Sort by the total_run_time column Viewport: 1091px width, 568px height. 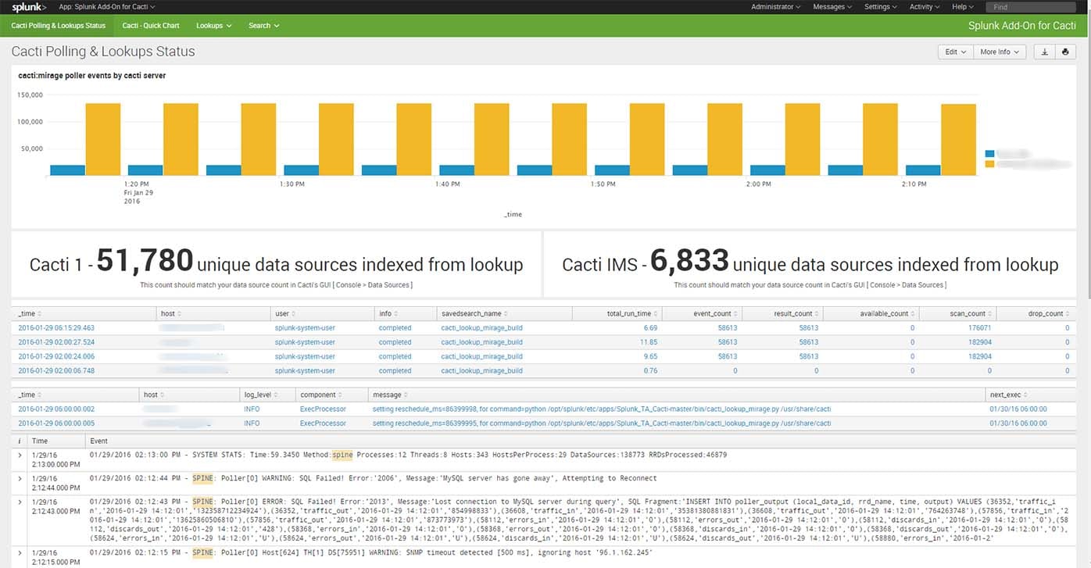point(632,313)
